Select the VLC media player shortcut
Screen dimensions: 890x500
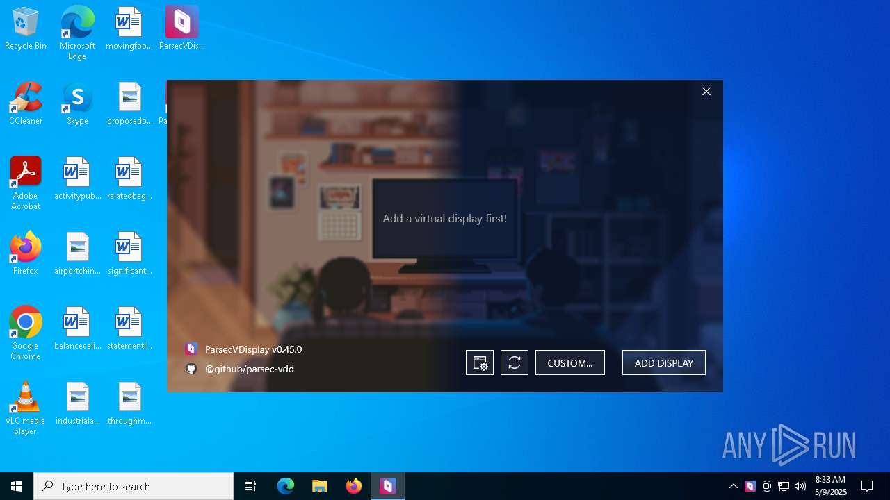tap(26, 408)
